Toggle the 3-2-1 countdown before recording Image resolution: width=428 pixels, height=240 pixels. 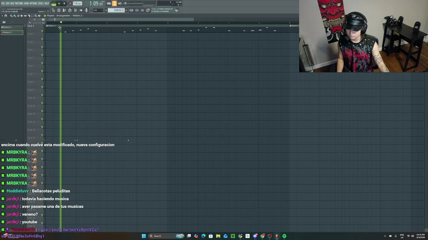pos(114,4)
